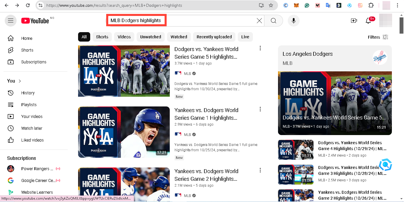This screenshot has width=404, height=202.
Task: Open Yankees vs. Dodgers Game 1 Highlights title
Action: click(x=206, y=114)
